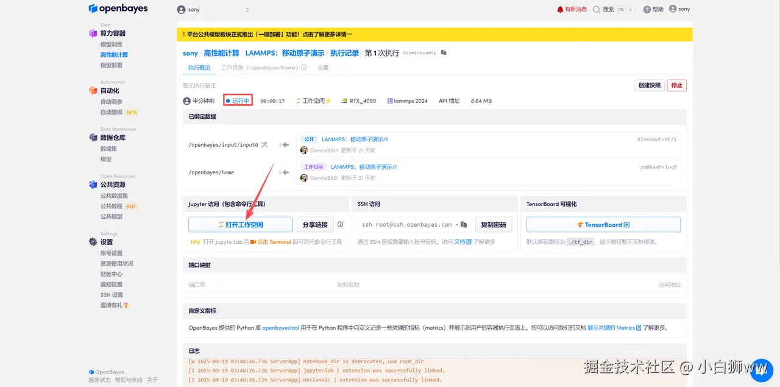Select 高性能计算 in sidebar
Image resolution: width=780 pixels, height=387 pixels.
tap(114, 55)
